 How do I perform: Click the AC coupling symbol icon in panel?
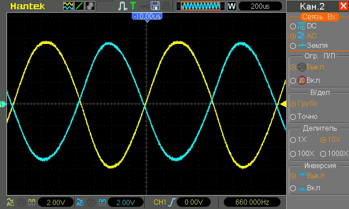pyautogui.click(x=301, y=36)
